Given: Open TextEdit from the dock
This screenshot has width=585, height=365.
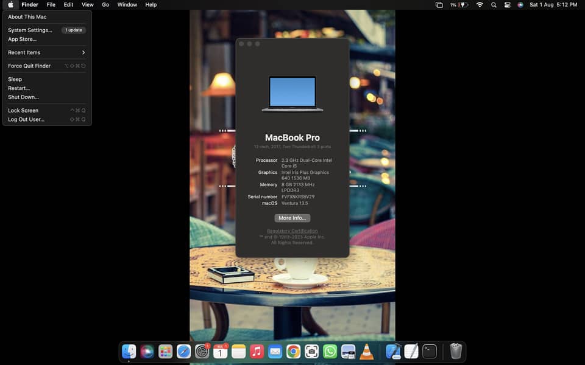Looking at the screenshot, I should [411, 351].
